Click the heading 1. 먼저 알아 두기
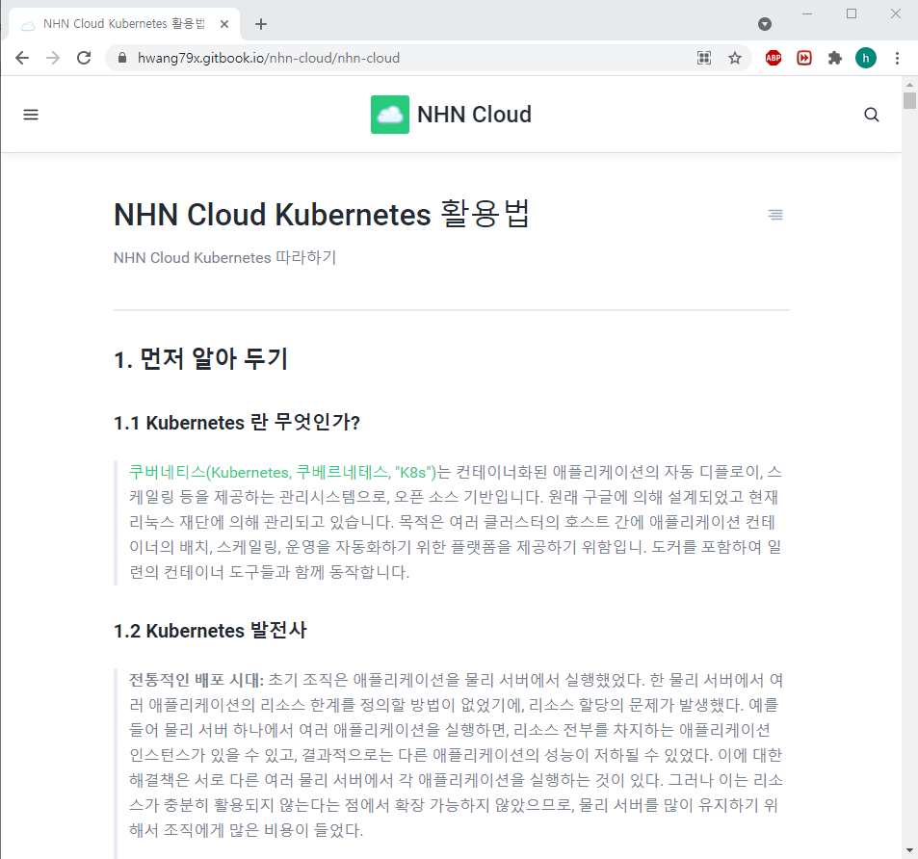 (x=200, y=358)
